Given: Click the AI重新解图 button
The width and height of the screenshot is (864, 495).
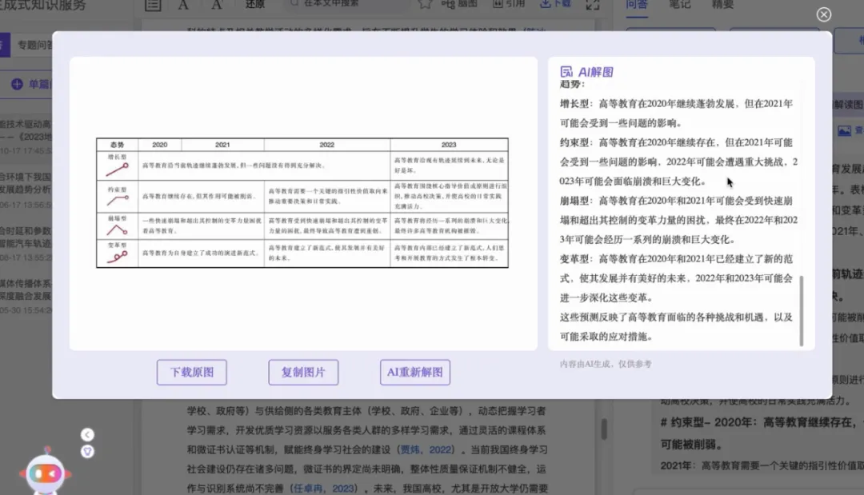Looking at the screenshot, I should [415, 372].
